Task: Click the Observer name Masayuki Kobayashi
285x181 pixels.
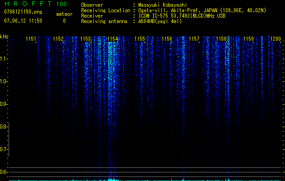Action: [x=163, y=5]
